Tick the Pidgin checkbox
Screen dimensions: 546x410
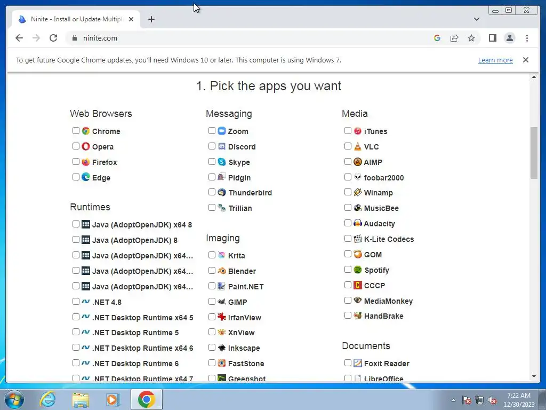(x=212, y=177)
